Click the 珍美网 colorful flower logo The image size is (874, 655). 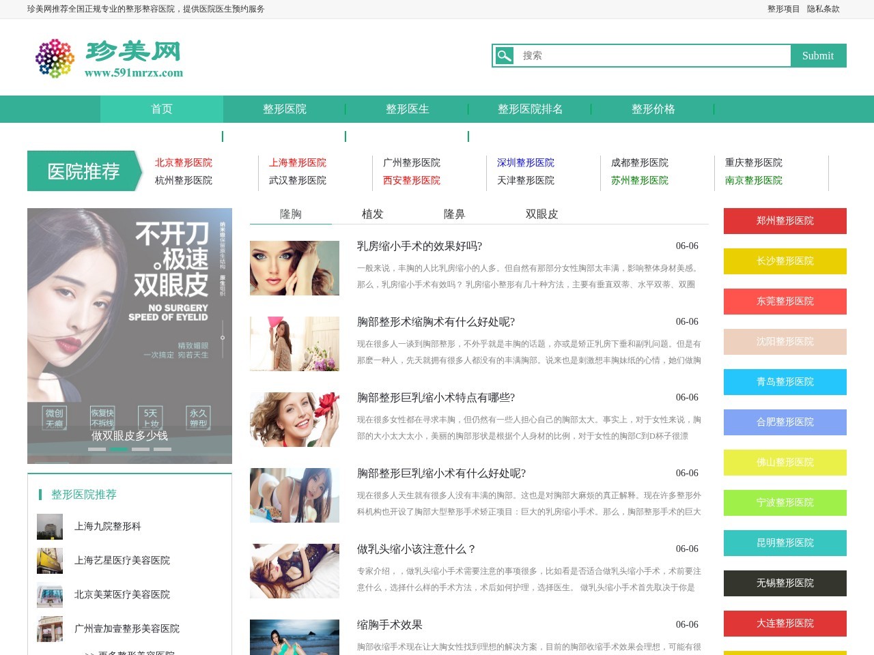55,58
